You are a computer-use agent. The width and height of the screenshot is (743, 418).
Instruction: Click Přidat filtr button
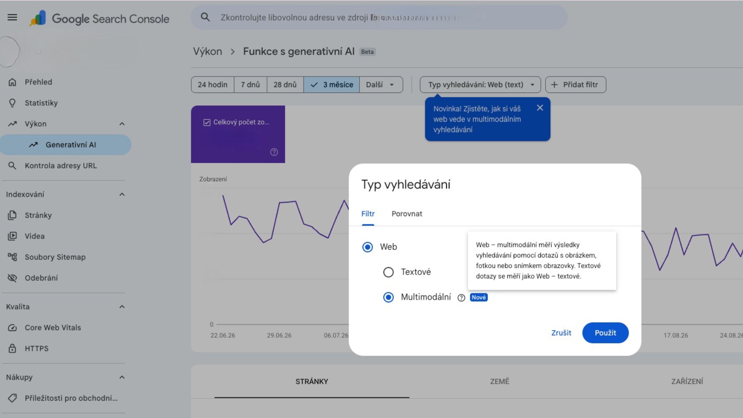pos(576,85)
